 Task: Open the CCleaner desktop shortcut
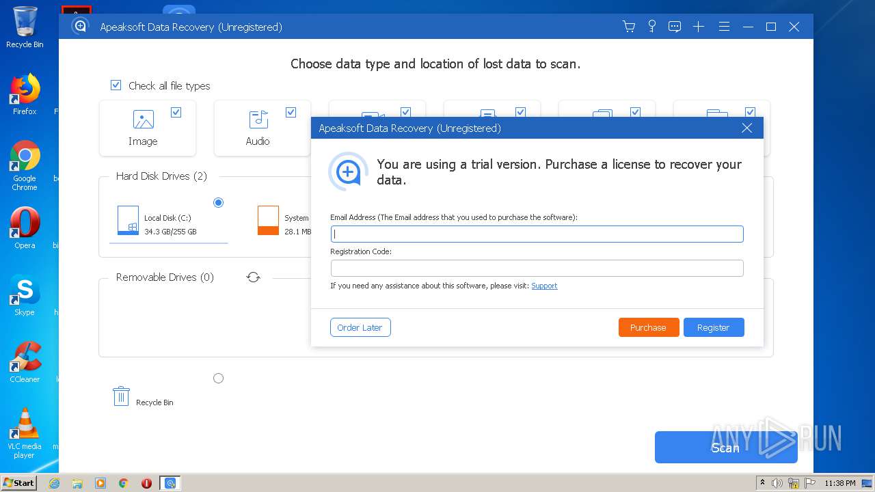(x=25, y=361)
